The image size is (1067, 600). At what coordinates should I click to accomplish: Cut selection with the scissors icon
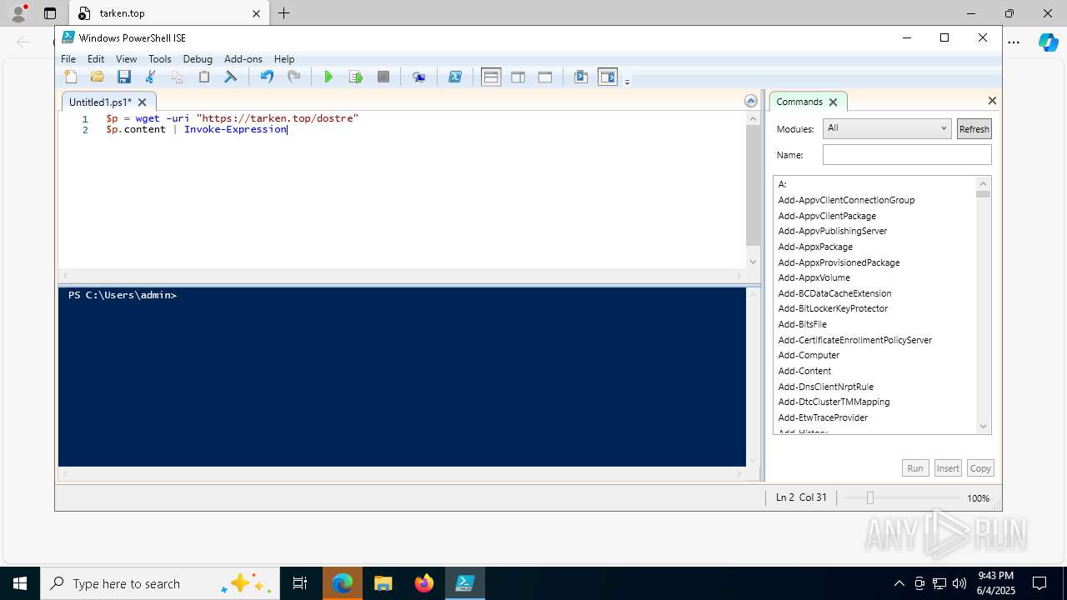point(151,77)
